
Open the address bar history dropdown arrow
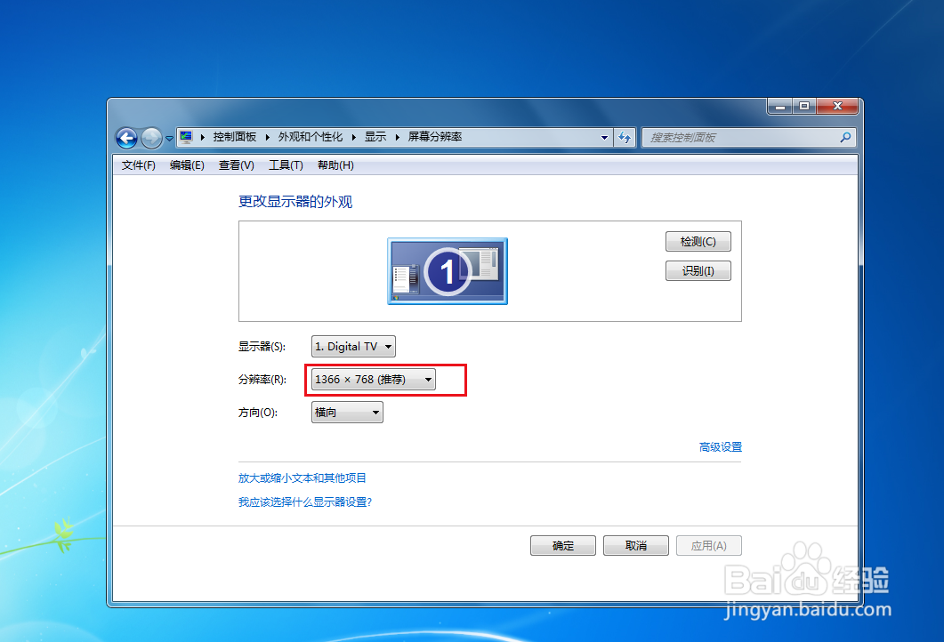[x=604, y=137]
